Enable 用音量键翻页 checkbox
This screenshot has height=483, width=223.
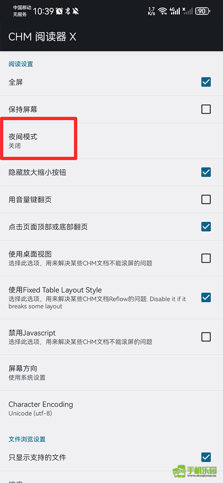coord(206,200)
